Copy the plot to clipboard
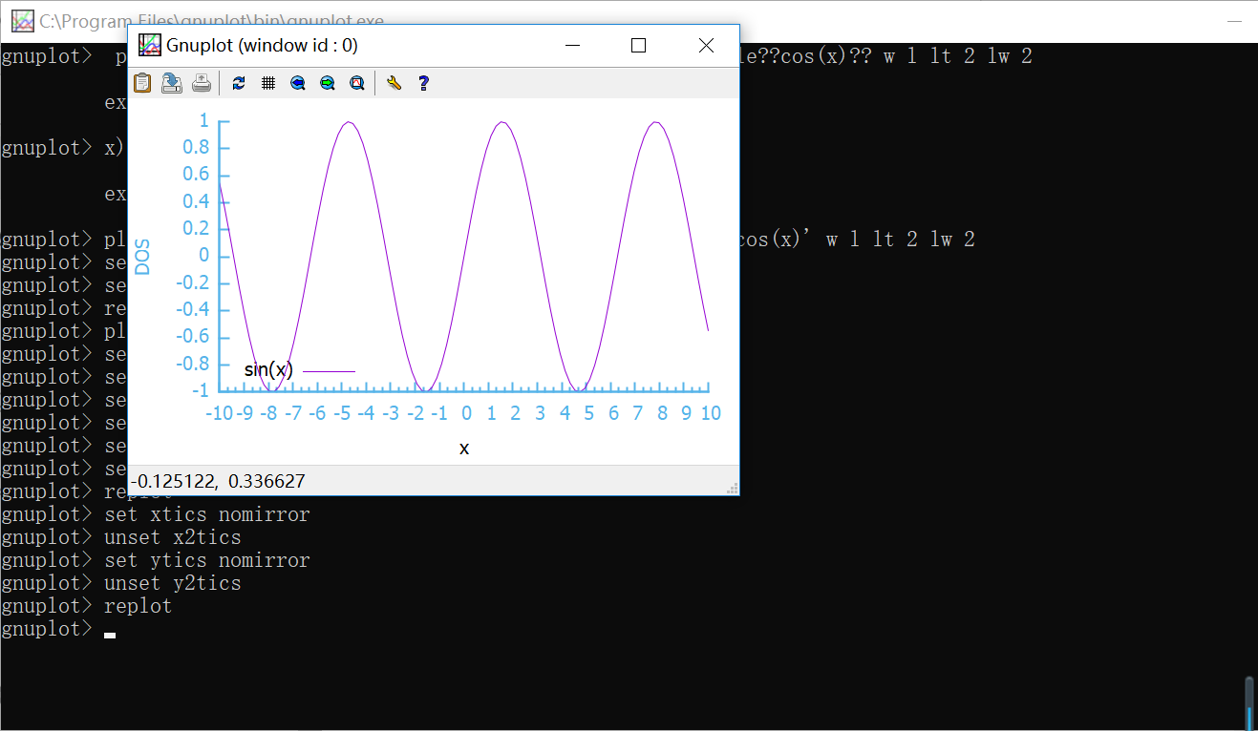Screen dimensions: 1258x731 pos(142,83)
